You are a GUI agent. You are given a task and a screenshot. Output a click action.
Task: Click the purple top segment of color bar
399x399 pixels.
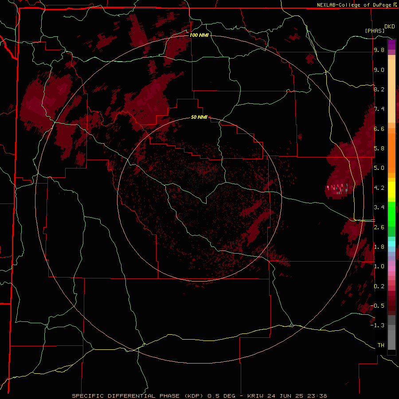(x=391, y=44)
